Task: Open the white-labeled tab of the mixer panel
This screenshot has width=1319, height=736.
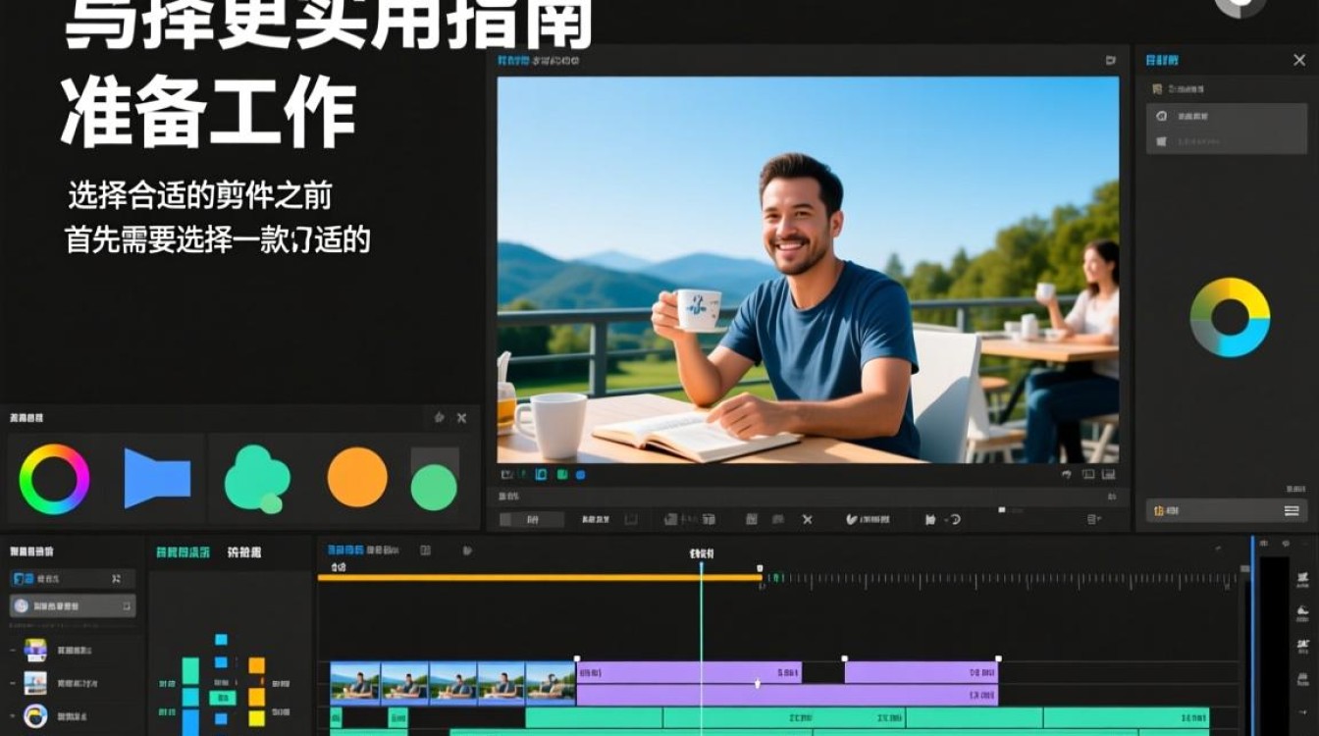Action: click(x=244, y=552)
